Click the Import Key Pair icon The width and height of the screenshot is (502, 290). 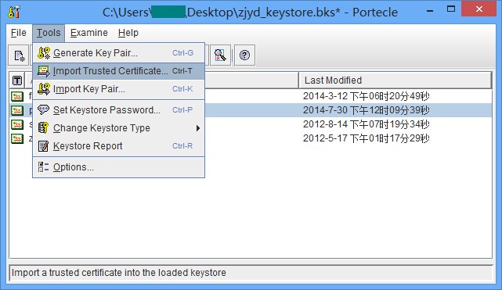click(x=44, y=89)
